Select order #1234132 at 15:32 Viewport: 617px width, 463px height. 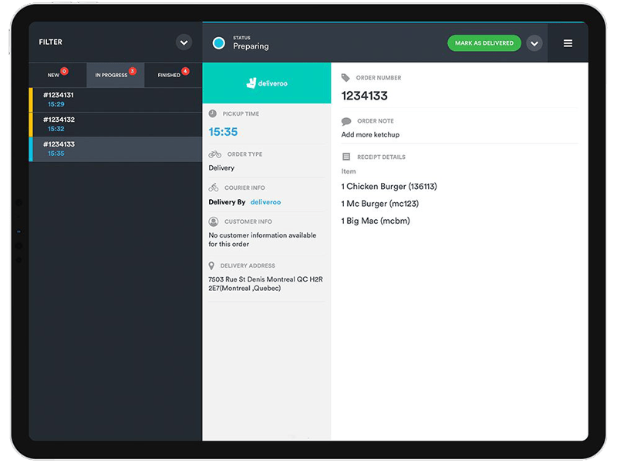click(116, 124)
